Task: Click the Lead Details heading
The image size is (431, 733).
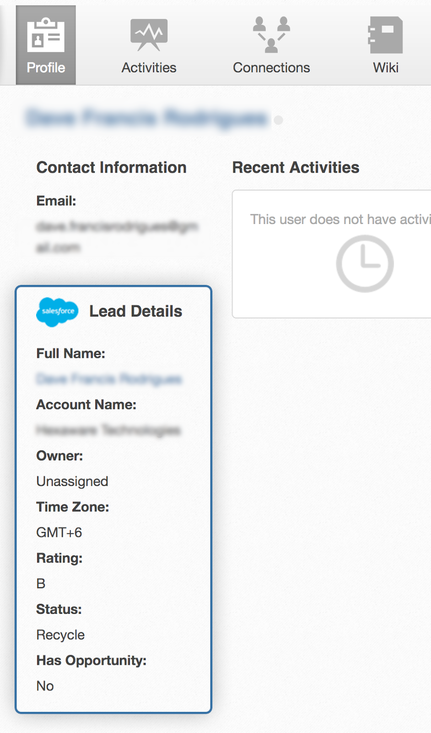Action: point(135,312)
